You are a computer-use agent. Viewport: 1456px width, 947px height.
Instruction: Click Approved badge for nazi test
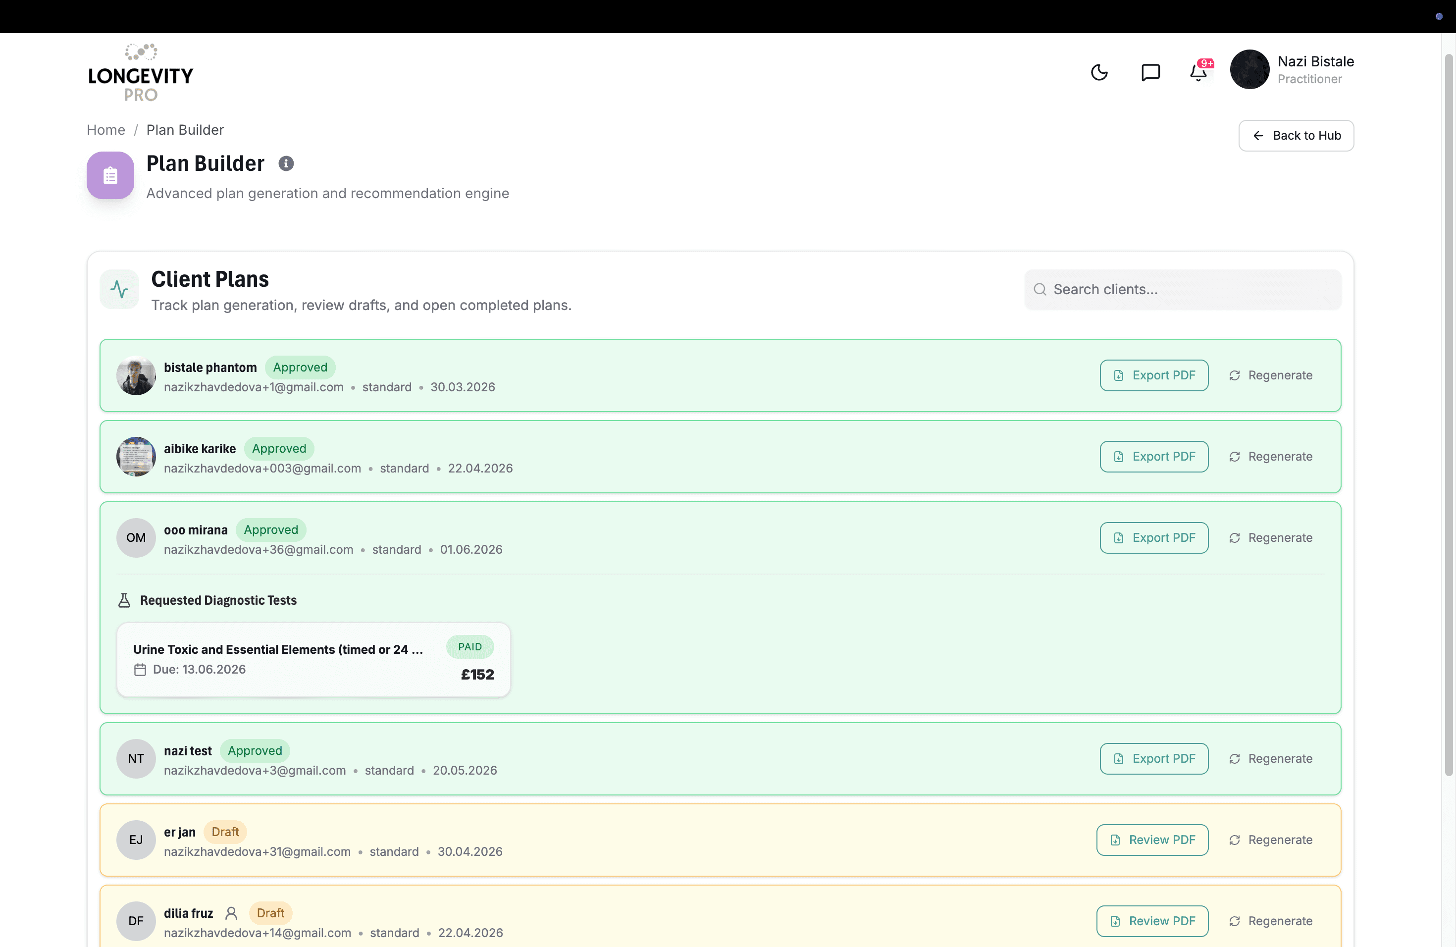pyautogui.click(x=255, y=751)
